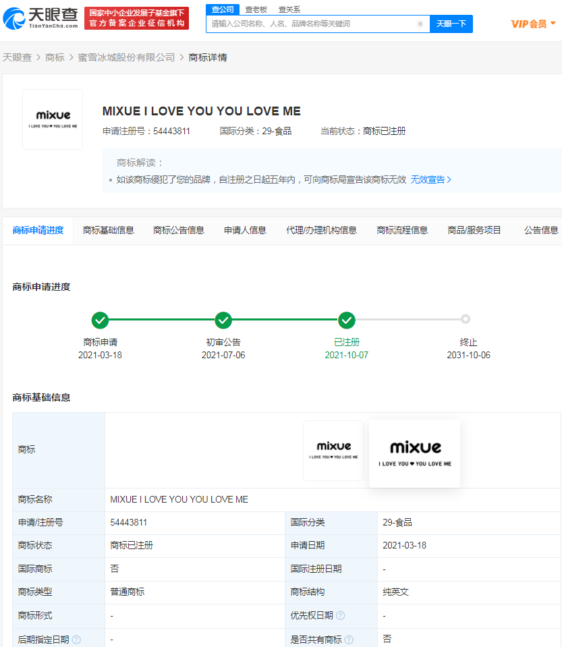Screen dimensions: 562x647
Task: Click the 商标申请 green check step
Action: tap(100, 320)
